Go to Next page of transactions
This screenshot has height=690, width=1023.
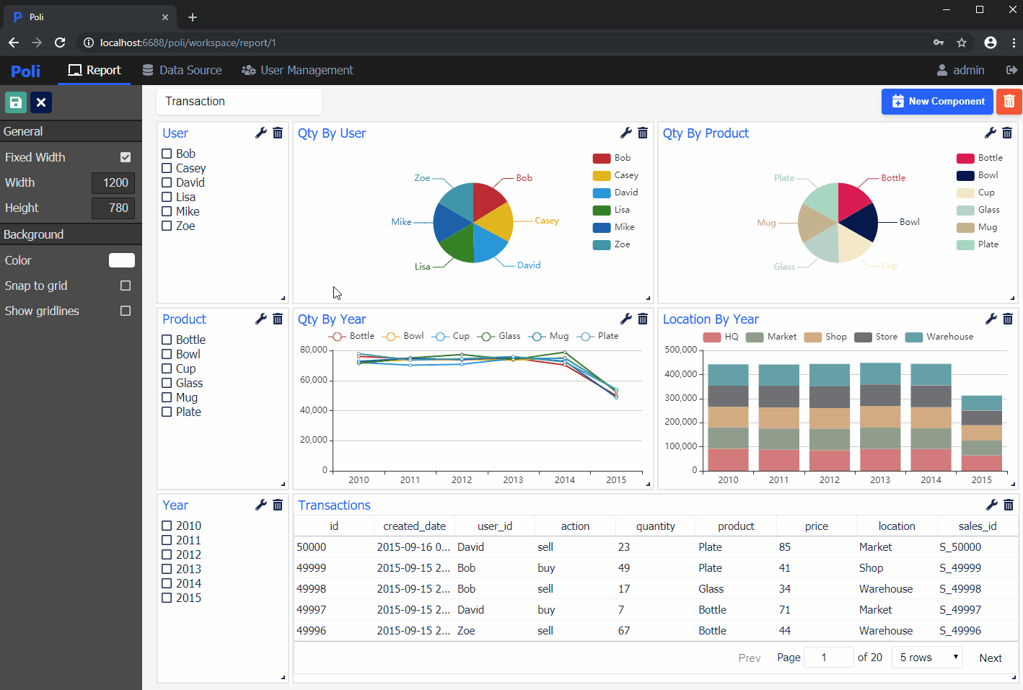[990, 658]
